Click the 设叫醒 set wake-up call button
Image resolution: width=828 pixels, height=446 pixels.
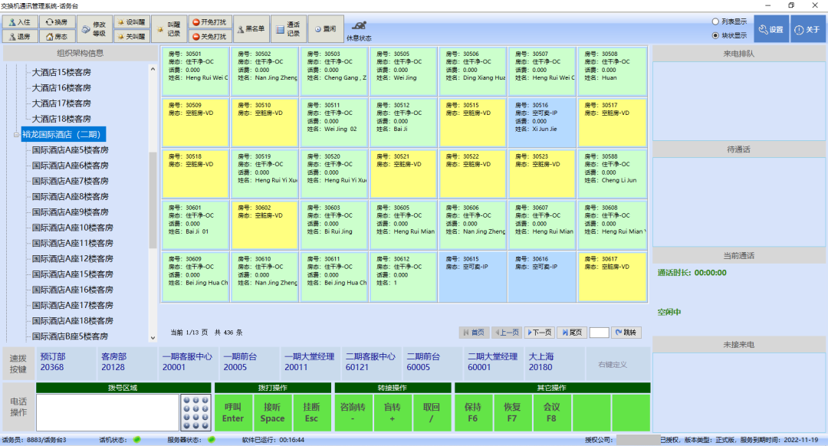tap(131, 23)
